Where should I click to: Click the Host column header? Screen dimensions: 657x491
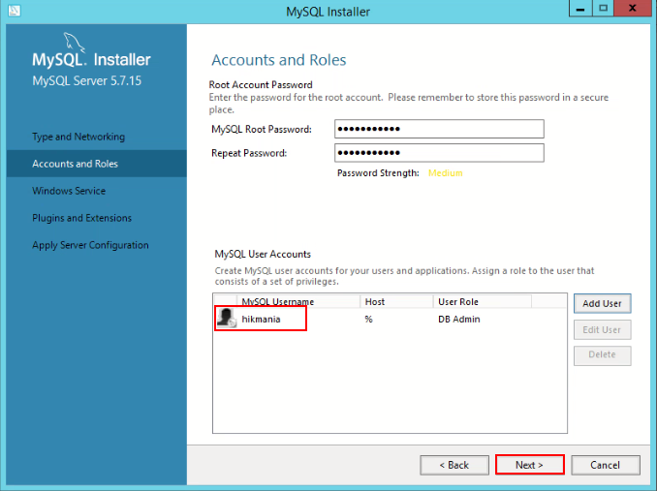pyautogui.click(x=396, y=301)
